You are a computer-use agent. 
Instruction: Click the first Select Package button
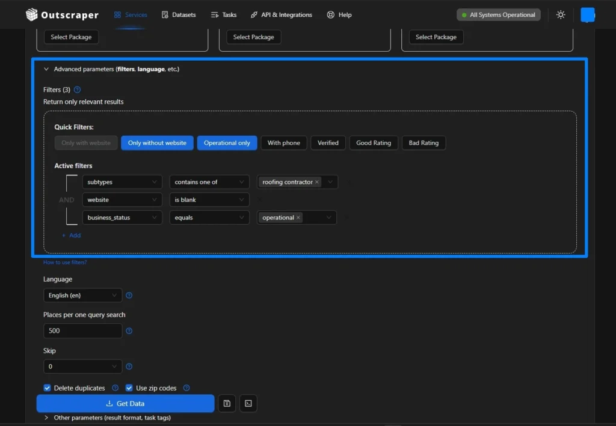point(71,37)
